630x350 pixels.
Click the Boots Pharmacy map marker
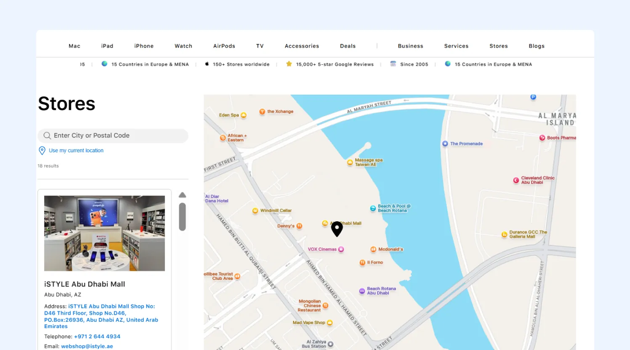542,138
